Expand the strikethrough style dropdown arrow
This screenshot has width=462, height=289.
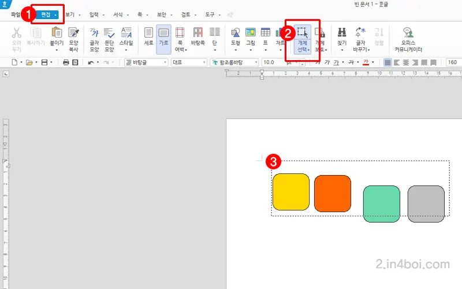point(357,62)
